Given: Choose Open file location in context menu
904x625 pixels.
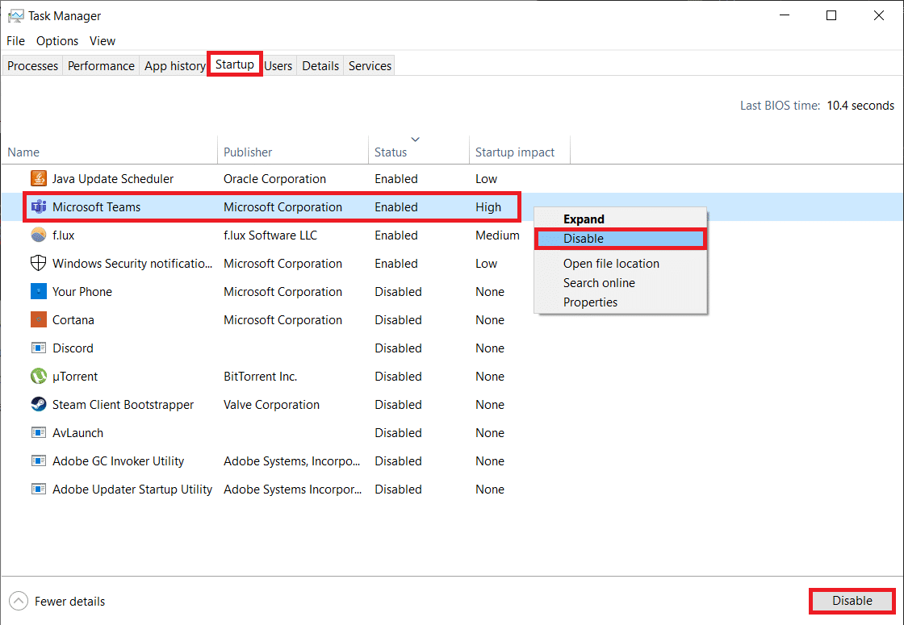Looking at the screenshot, I should pyautogui.click(x=611, y=264).
